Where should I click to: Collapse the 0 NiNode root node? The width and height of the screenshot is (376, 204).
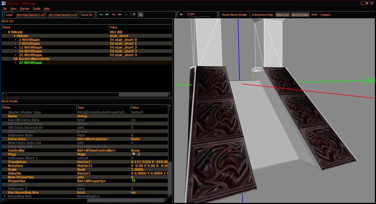click(5, 32)
